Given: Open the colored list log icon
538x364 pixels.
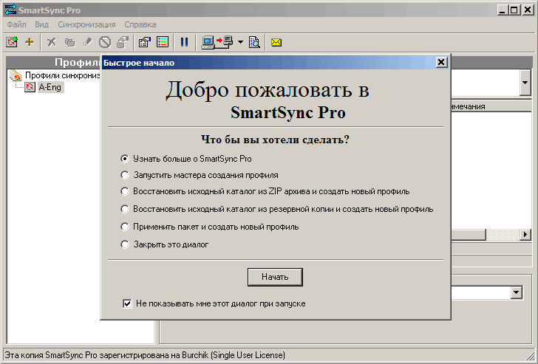Looking at the screenshot, I should (x=163, y=42).
